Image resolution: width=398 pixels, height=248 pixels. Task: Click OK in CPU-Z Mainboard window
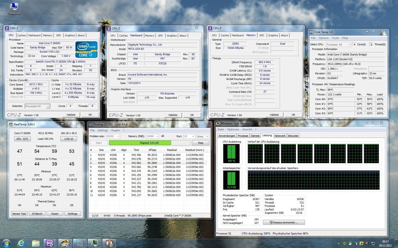click(x=192, y=115)
